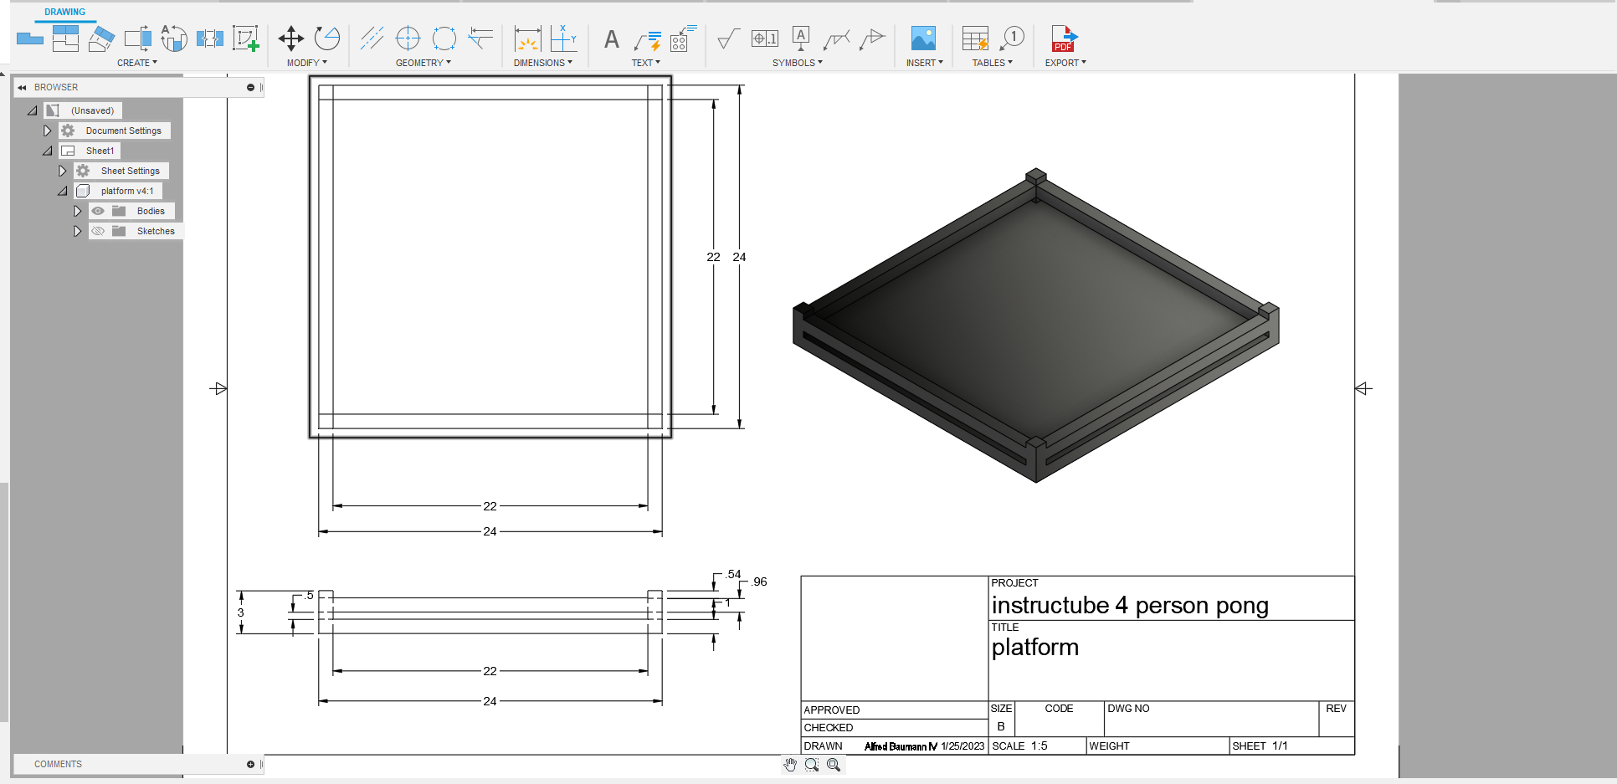This screenshot has width=1617, height=784.
Task: Activate the Pan hand control
Action: 789,764
